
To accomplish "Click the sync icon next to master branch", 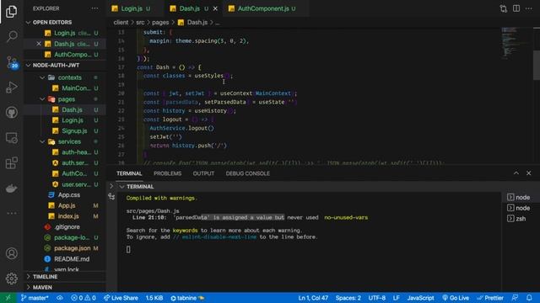I will pos(60,298).
